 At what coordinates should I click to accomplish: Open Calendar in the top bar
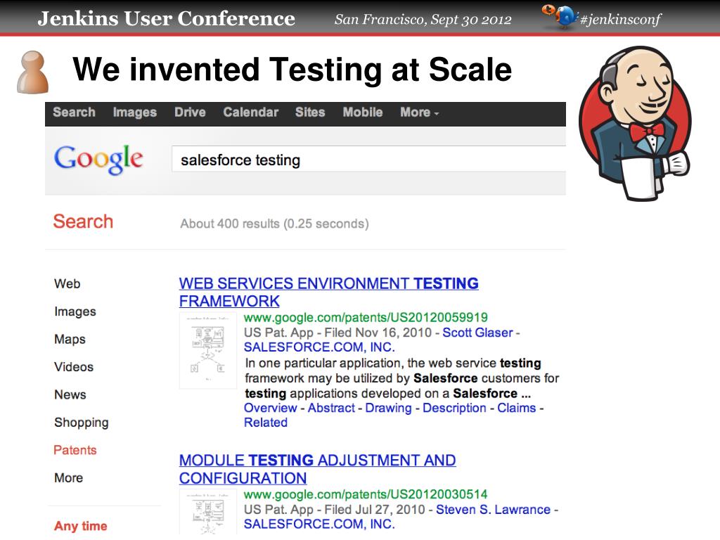point(251,112)
